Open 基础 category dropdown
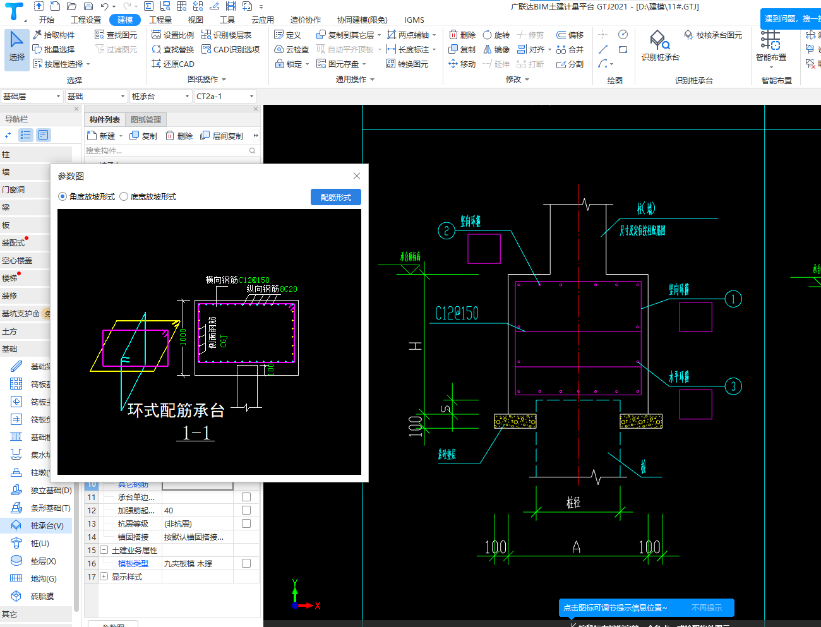 [x=97, y=96]
